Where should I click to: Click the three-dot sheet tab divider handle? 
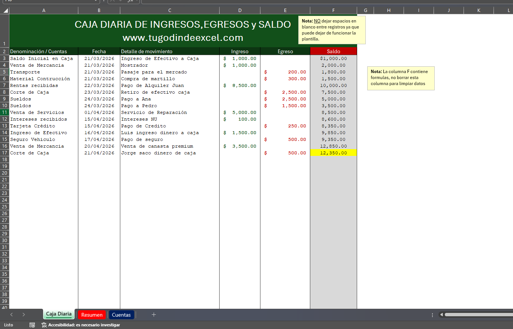tap(432, 315)
